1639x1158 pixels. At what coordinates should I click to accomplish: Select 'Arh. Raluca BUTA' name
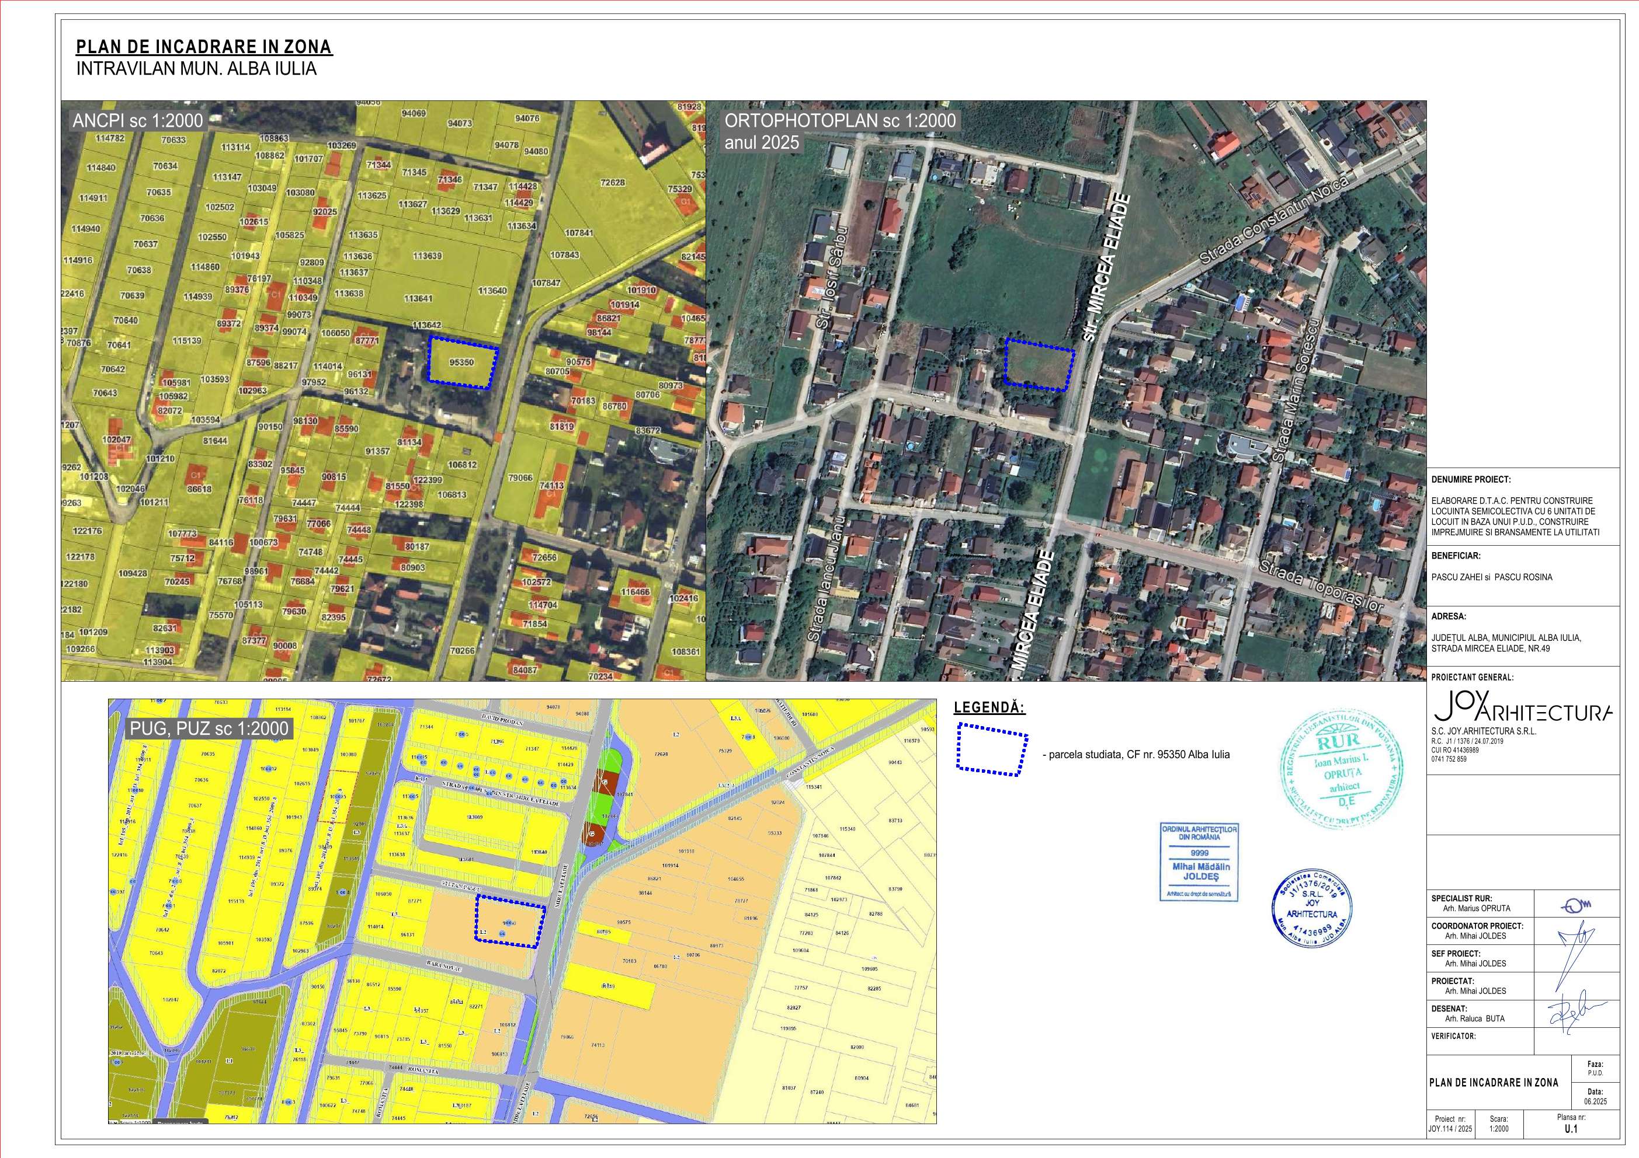(1475, 1019)
